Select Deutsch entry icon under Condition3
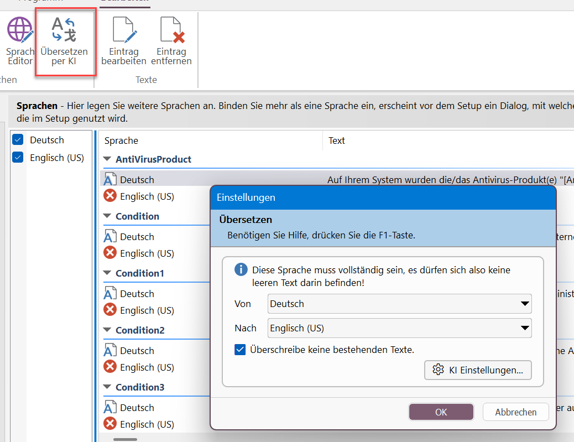The image size is (574, 442). tap(110, 407)
